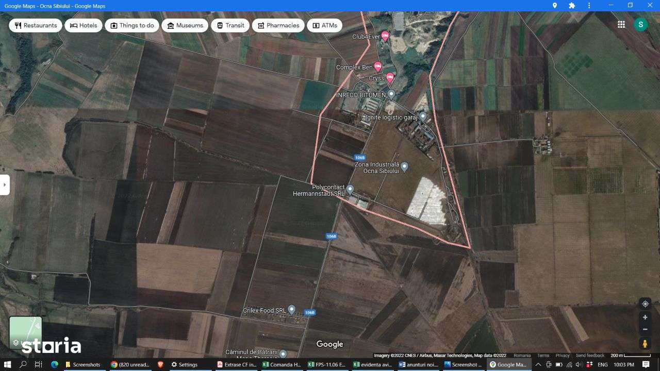
Task: Click the Send feedback link
Action: pos(590,355)
